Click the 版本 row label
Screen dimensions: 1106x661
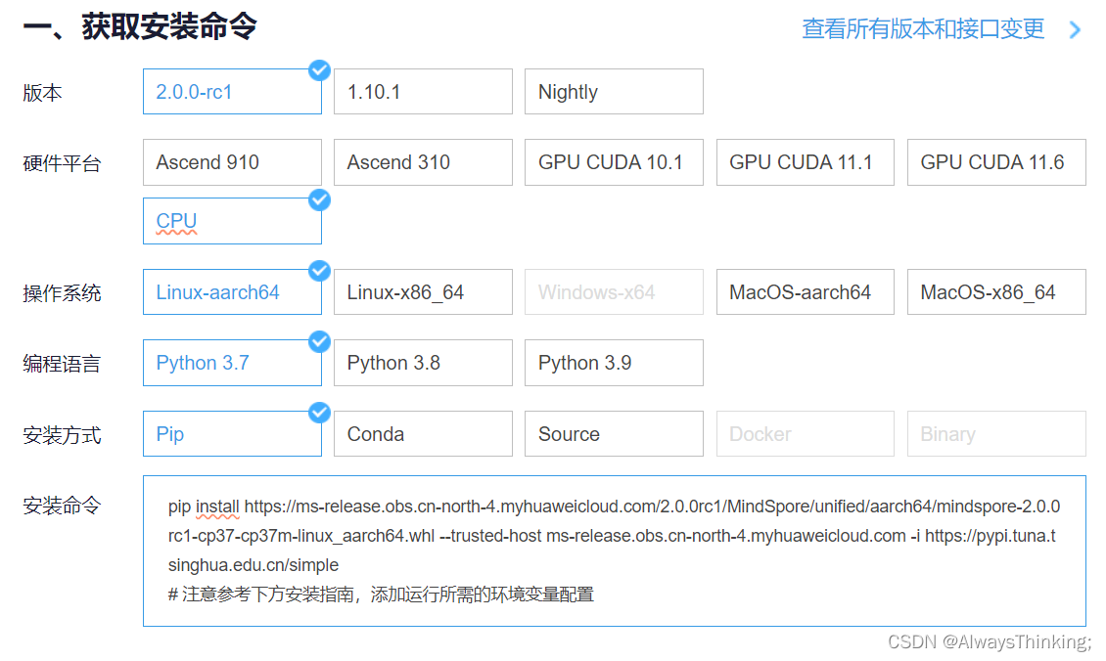(42, 93)
